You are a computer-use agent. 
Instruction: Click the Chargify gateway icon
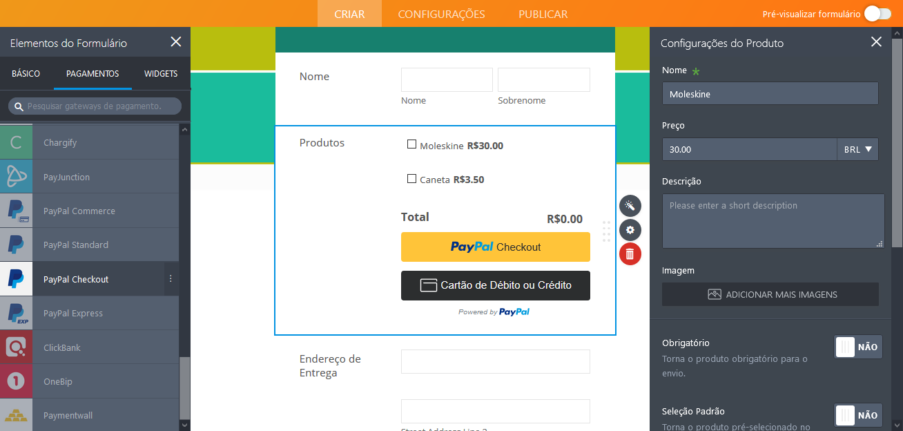tap(16, 142)
